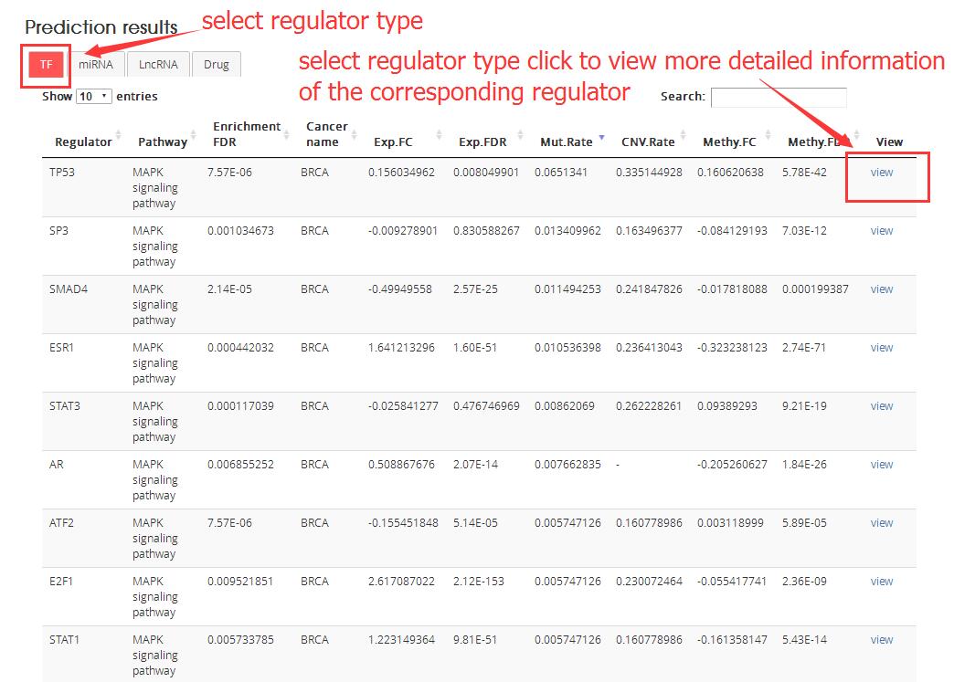Switch to the miRNA tab
This screenshot has width=954, height=682.
96,65
